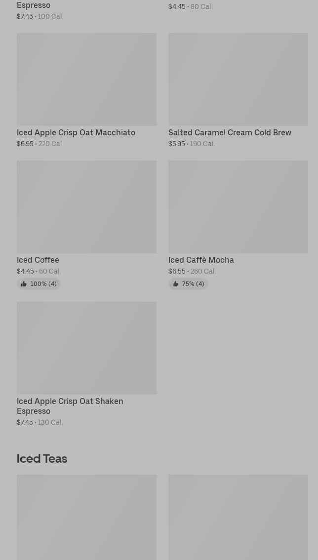Image resolution: width=318 pixels, height=560 pixels.
Task: Click thumbs-up icon under Iced Caffè Mocha
Action: point(175,284)
